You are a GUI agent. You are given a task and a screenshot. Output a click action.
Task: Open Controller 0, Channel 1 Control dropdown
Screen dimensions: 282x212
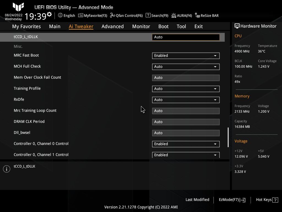(x=186, y=155)
